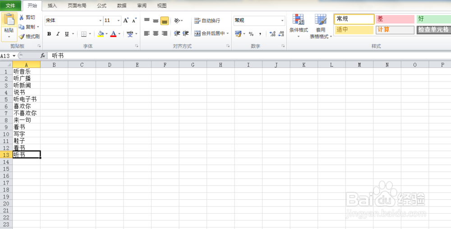451x229 pixels.
Task: Open Insert Function fx button
Action: click(x=42, y=55)
